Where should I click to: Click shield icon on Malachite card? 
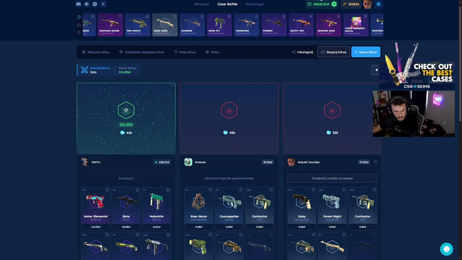point(168,190)
